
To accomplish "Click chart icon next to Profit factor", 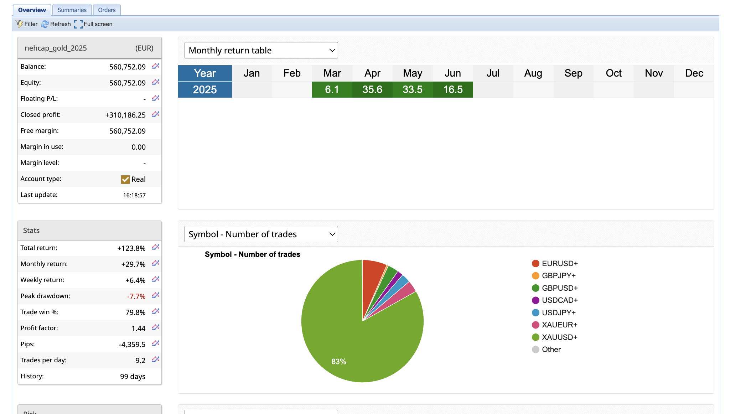I will pyautogui.click(x=155, y=327).
